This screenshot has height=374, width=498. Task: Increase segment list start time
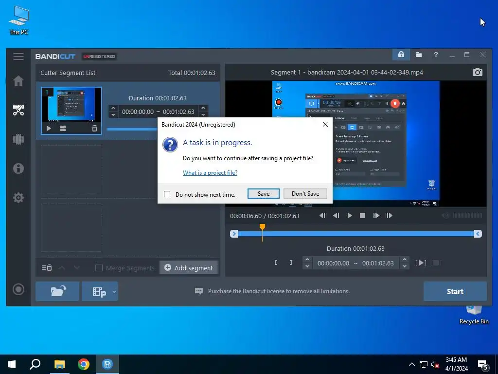point(113,108)
